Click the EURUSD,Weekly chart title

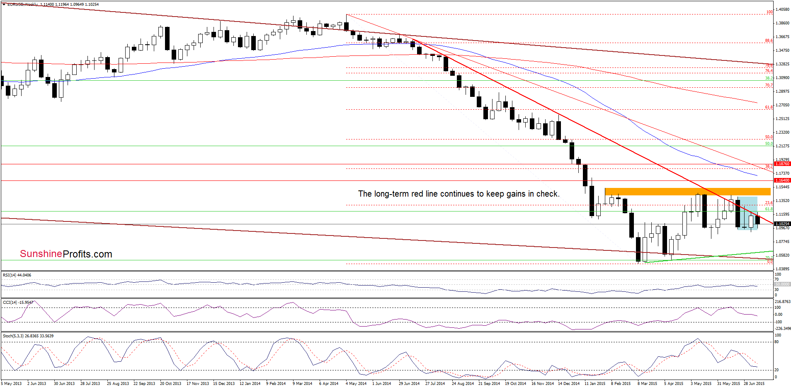23,4
